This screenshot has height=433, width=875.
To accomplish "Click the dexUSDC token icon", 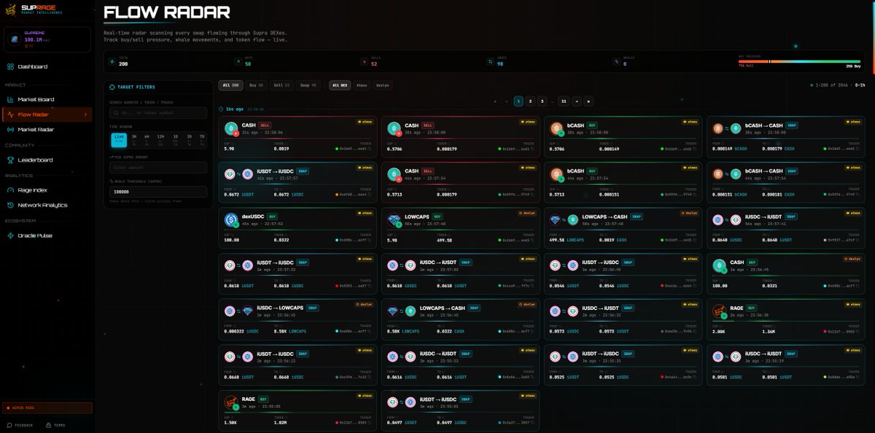I will [x=230, y=219].
